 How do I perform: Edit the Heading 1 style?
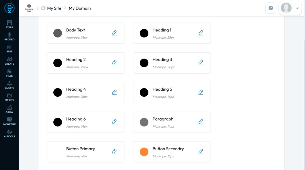201,33
